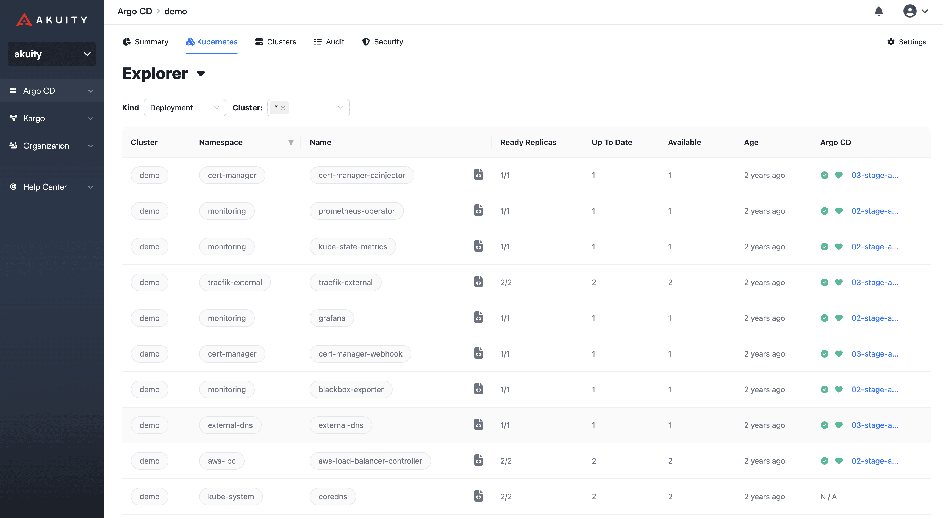943x518 pixels.
Task: Expand the Organization sidebar section
Action: pyautogui.click(x=52, y=146)
